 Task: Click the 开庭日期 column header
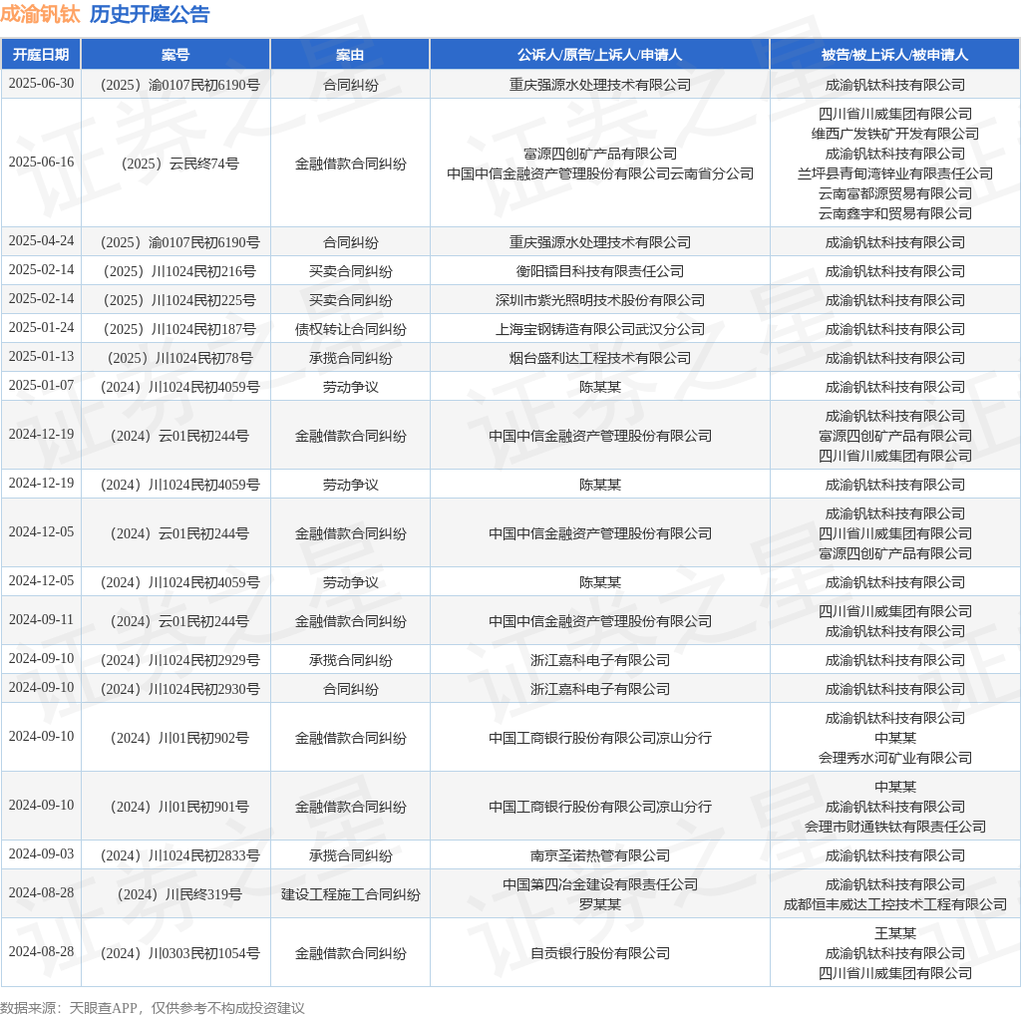41,55
